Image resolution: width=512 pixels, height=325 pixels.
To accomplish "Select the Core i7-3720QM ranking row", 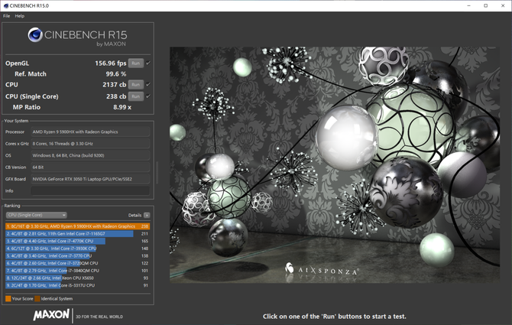I will point(78,263).
